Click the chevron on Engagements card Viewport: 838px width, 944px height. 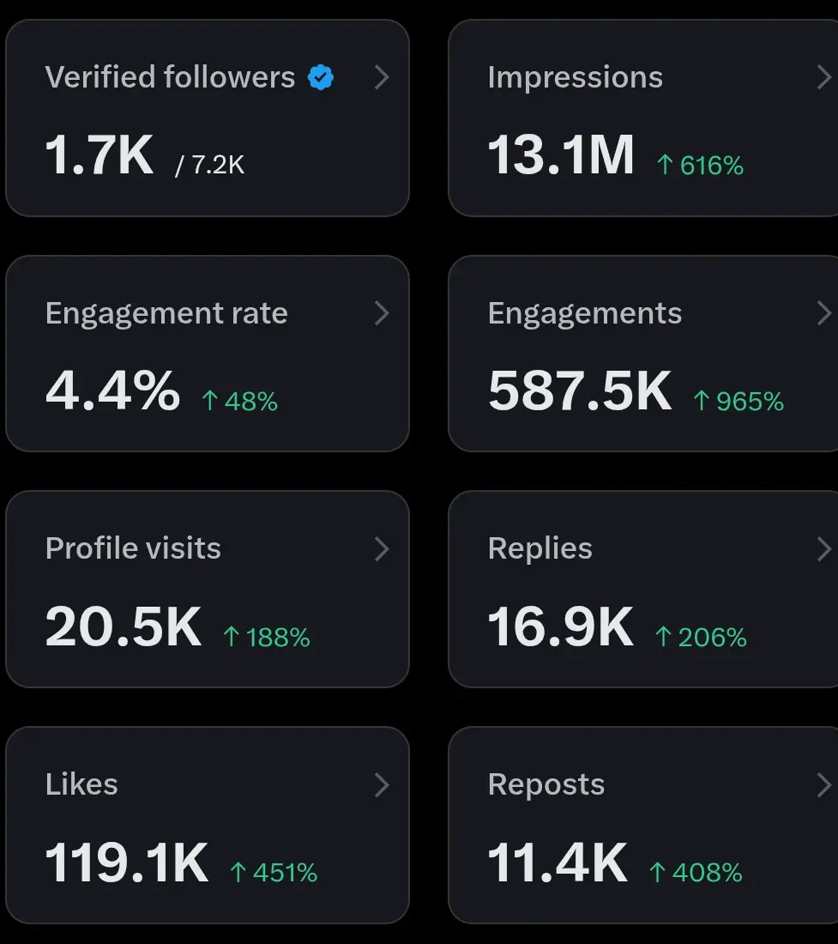824,313
